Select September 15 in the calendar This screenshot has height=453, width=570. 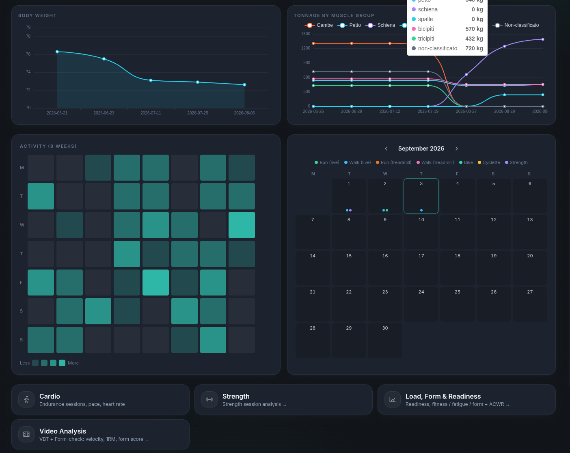pos(349,268)
